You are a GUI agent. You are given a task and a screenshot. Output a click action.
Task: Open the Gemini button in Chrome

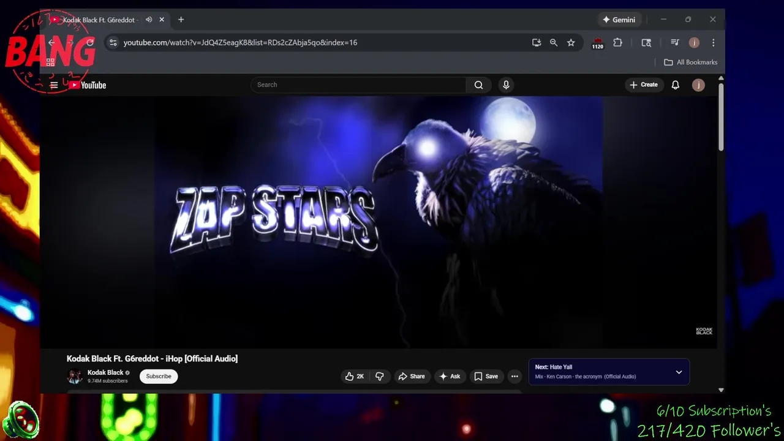(x=619, y=20)
